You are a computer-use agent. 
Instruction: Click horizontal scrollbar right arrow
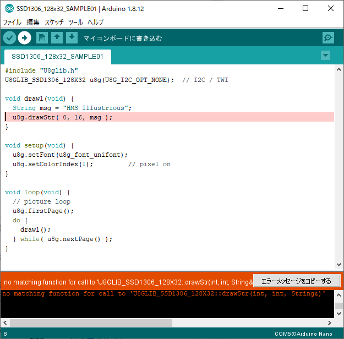tap(330, 322)
